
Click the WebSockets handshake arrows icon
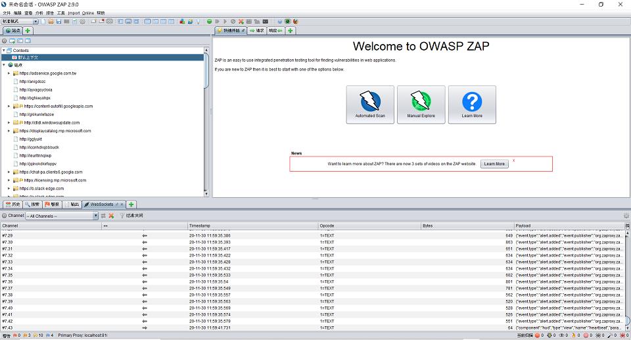tap(103, 216)
